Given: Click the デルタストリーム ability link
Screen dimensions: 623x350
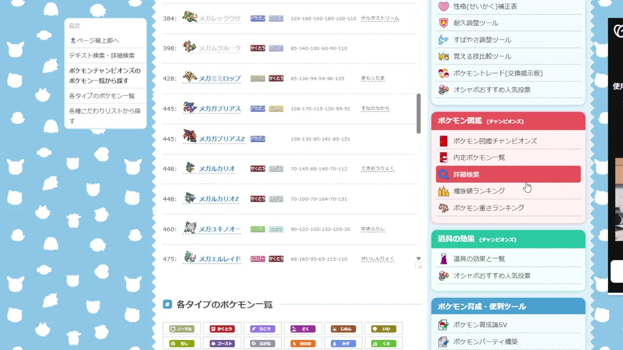Looking at the screenshot, I should click(380, 18).
